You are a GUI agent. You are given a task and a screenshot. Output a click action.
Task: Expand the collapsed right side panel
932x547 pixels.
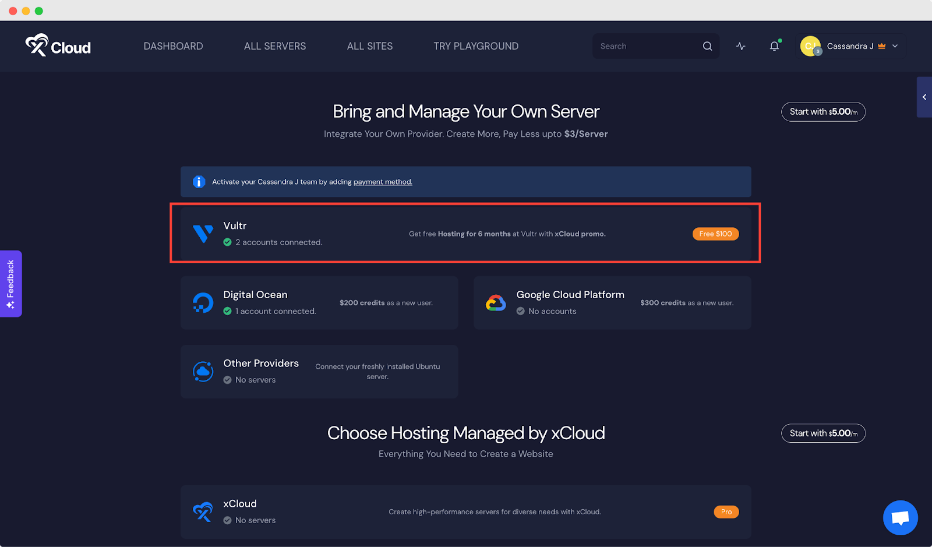(924, 97)
